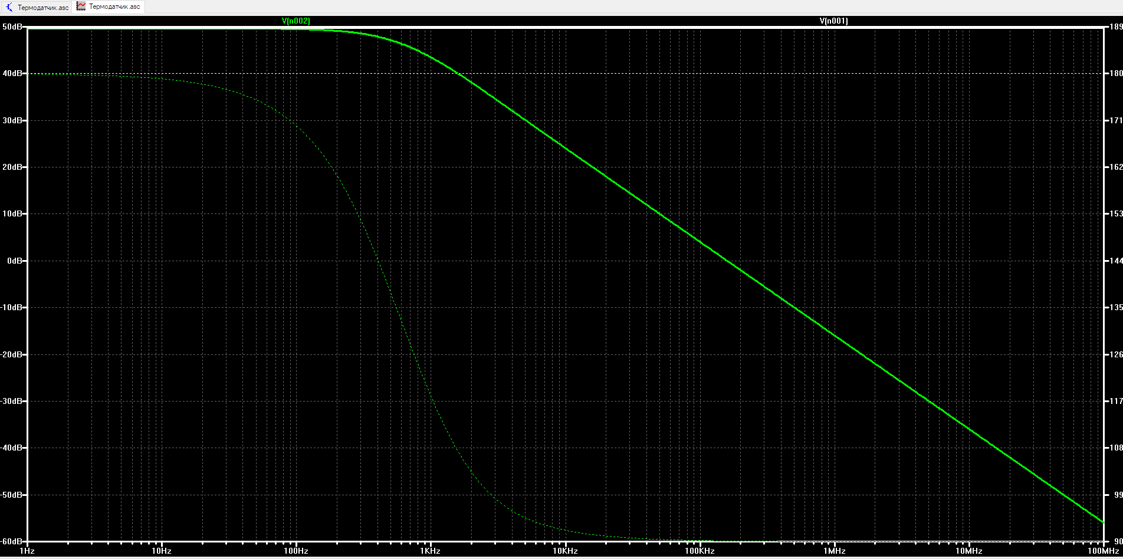Click the 50dB label on the magnitude axis
1123x559 pixels.
(x=12, y=27)
